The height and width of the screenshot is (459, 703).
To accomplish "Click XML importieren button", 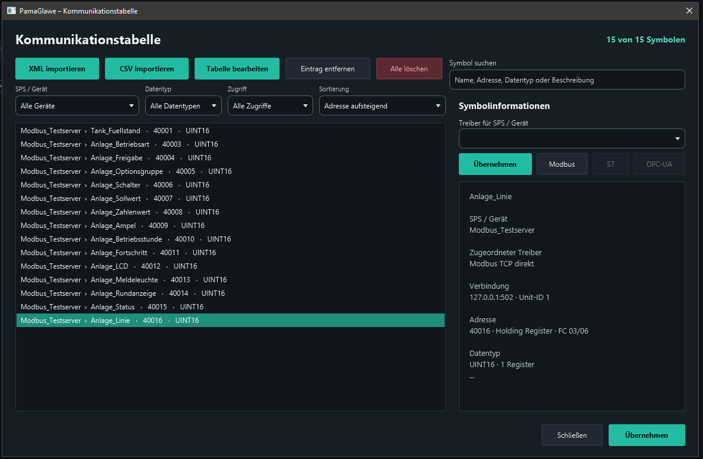I will pyautogui.click(x=57, y=68).
